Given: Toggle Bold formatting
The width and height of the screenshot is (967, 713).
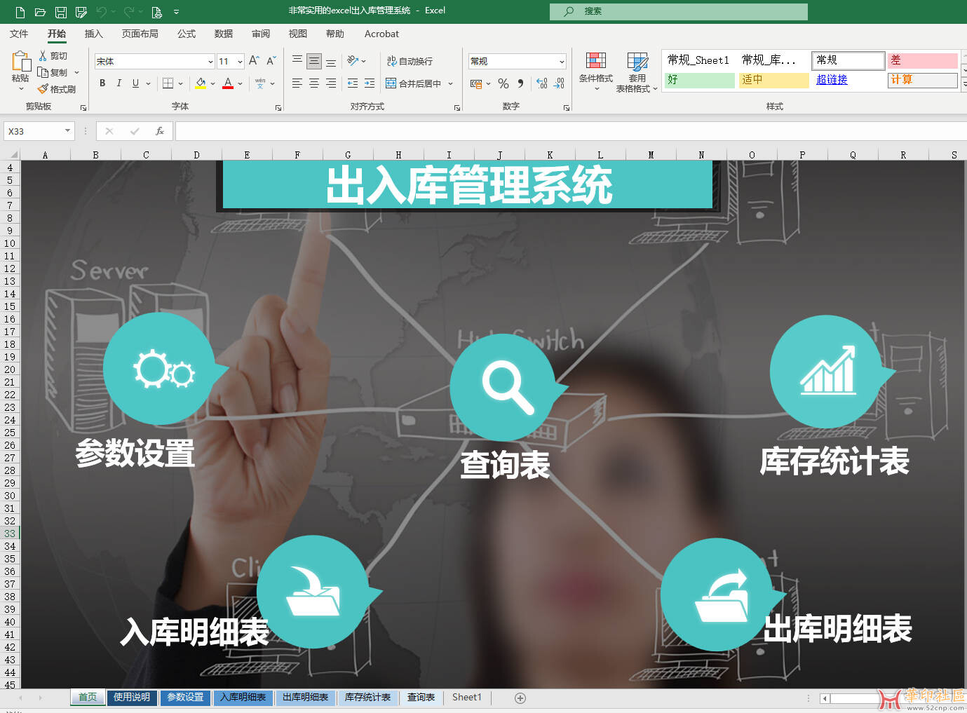Looking at the screenshot, I should 102,83.
